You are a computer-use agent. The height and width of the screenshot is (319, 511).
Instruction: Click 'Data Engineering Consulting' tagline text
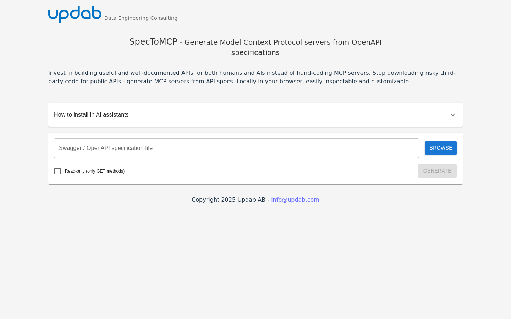tap(141, 18)
